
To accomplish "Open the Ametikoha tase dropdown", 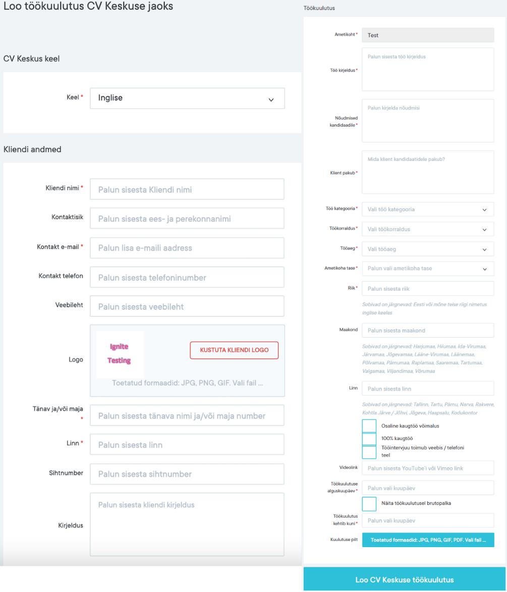I will [428, 268].
